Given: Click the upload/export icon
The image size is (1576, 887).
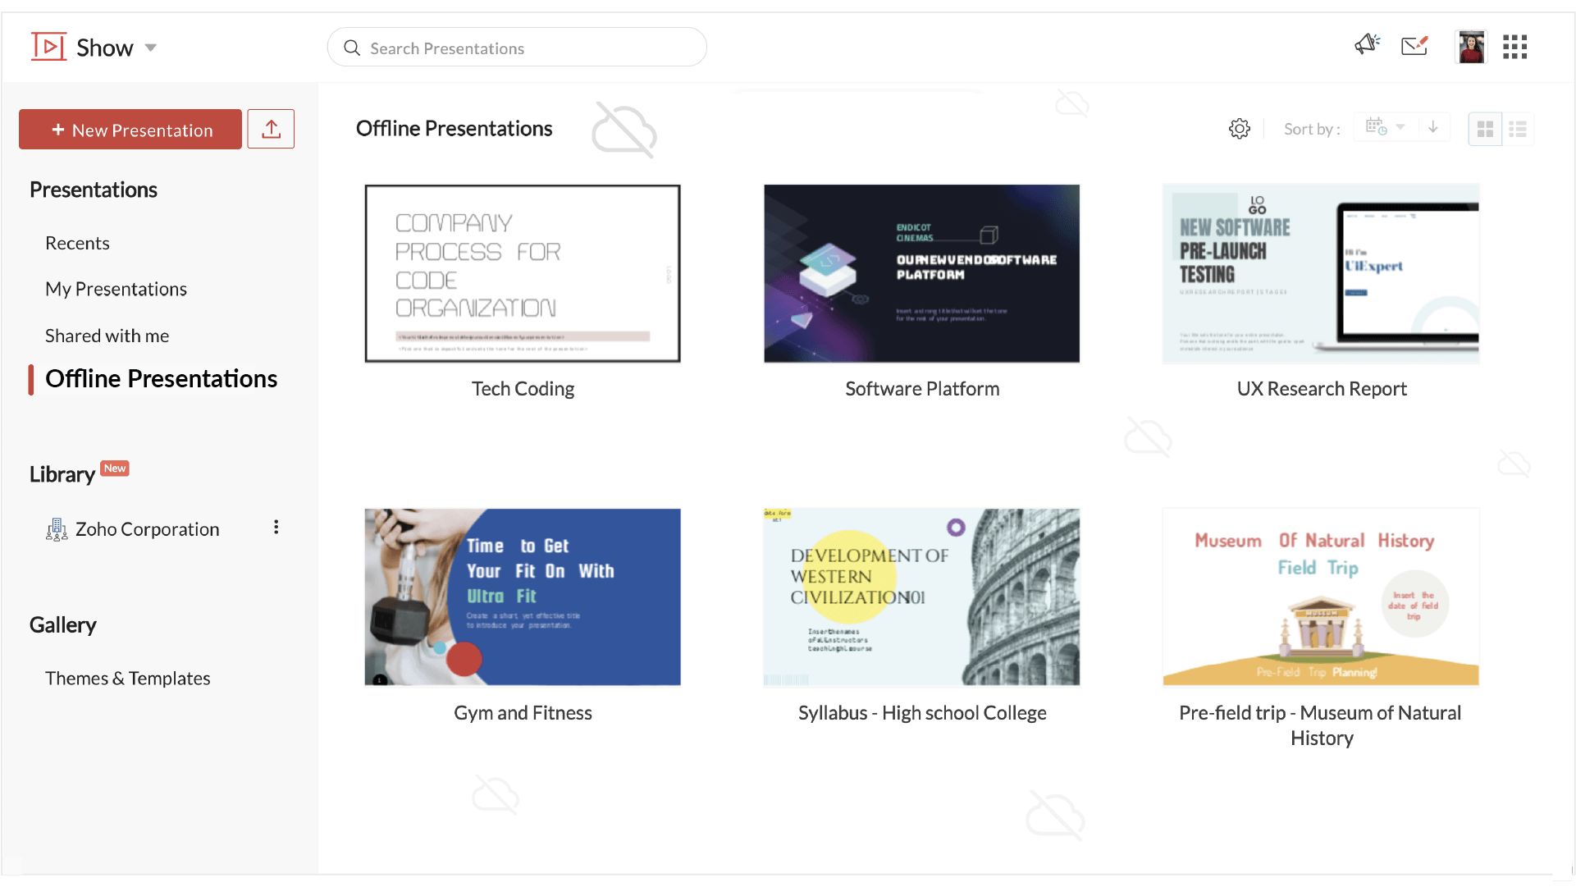Looking at the screenshot, I should coord(270,129).
